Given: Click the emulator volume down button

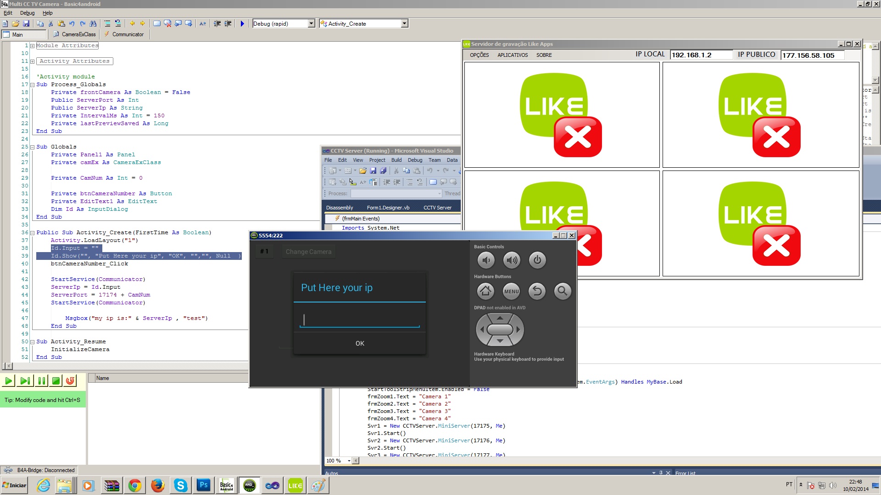Looking at the screenshot, I should (x=486, y=260).
